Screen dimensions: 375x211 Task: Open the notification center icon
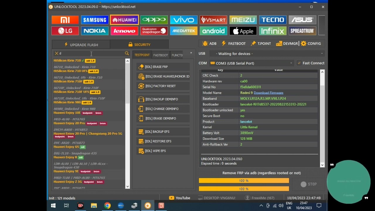click(x=319, y=205)
